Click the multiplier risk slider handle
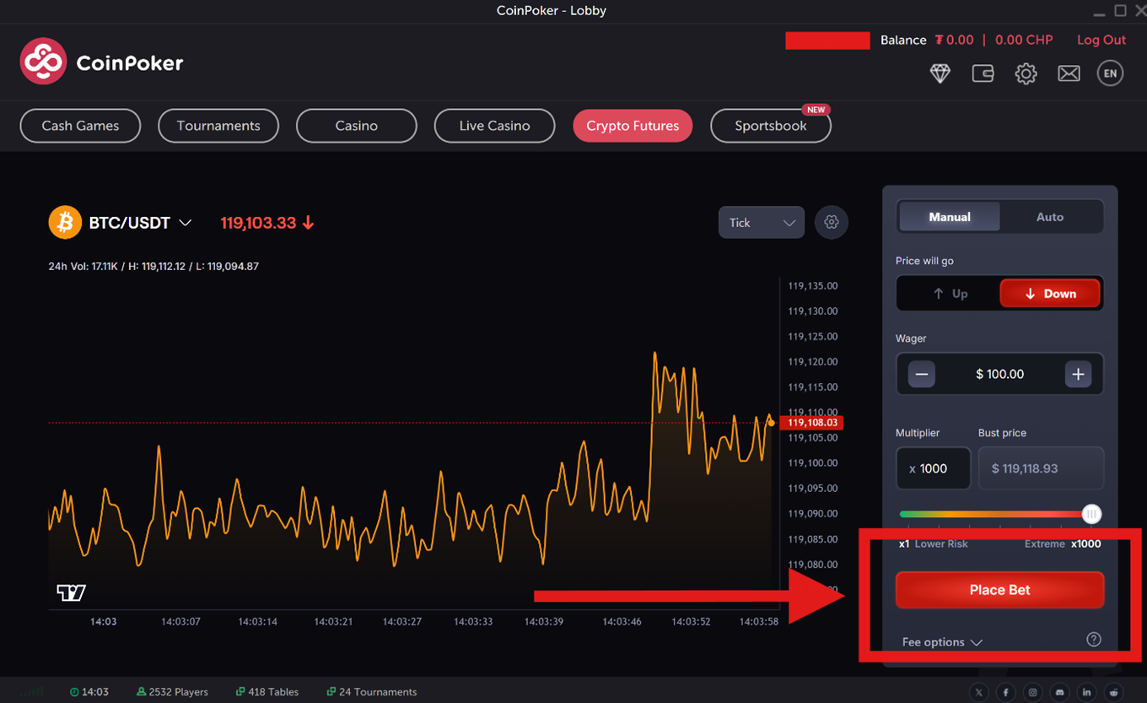Screen dimensions: 1147x703 pyautogui.click(x=1091, y=514)
